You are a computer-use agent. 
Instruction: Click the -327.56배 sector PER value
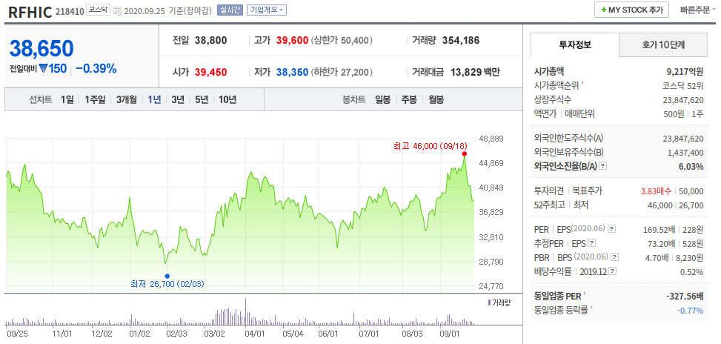685,296
